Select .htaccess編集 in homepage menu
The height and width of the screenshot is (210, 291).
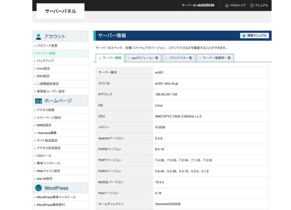pyautogui.click(x=47, y=133)
